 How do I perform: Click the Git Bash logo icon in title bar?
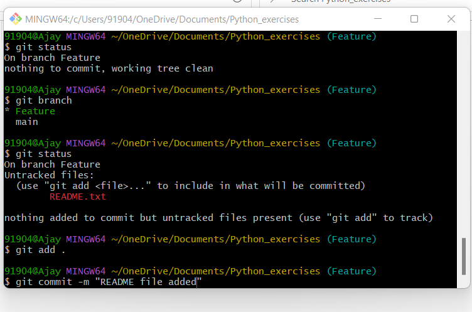coord(16,19)
